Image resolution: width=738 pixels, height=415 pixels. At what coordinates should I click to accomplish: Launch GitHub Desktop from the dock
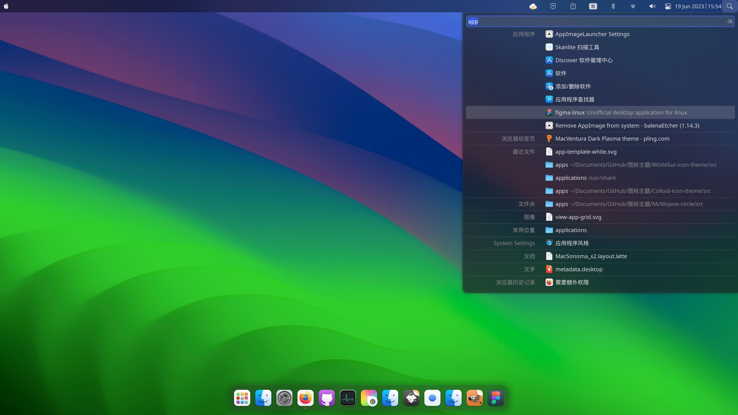pyautogui.click(x=327, y=398)
